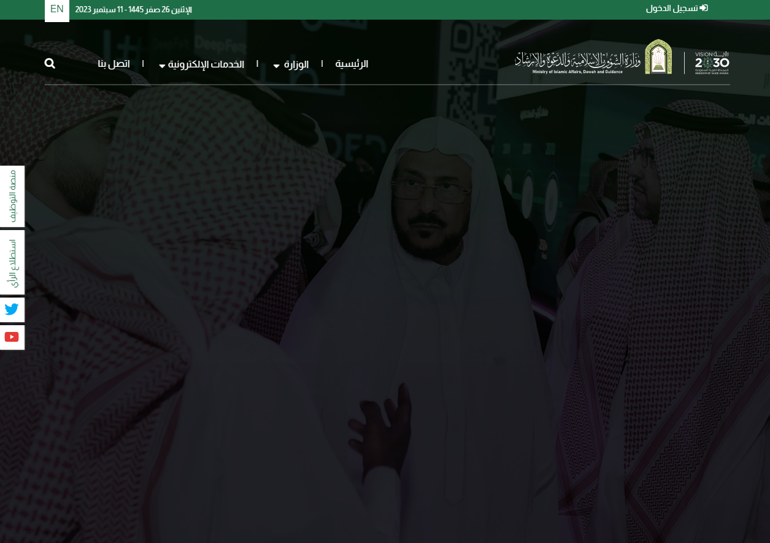Click the Vision 2030 logo
The width and height of the screenshot is (770, 543).
click(x=712, y=63)
